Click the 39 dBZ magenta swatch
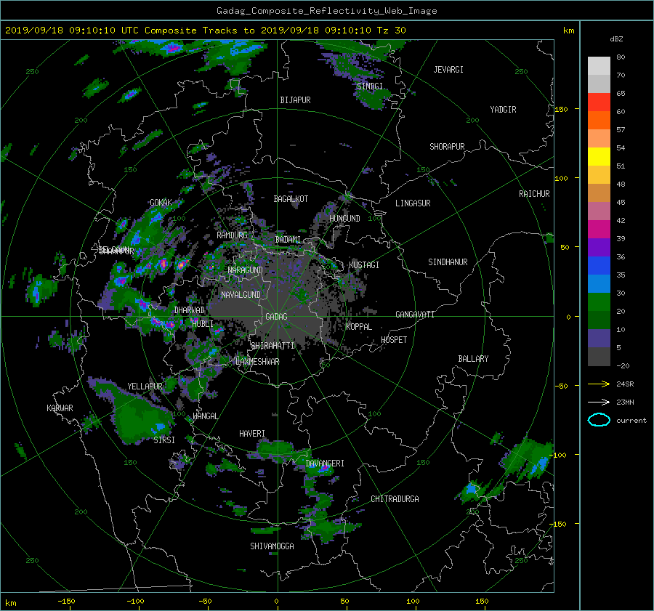Screen dimensions: 654x611 point(599,229)
